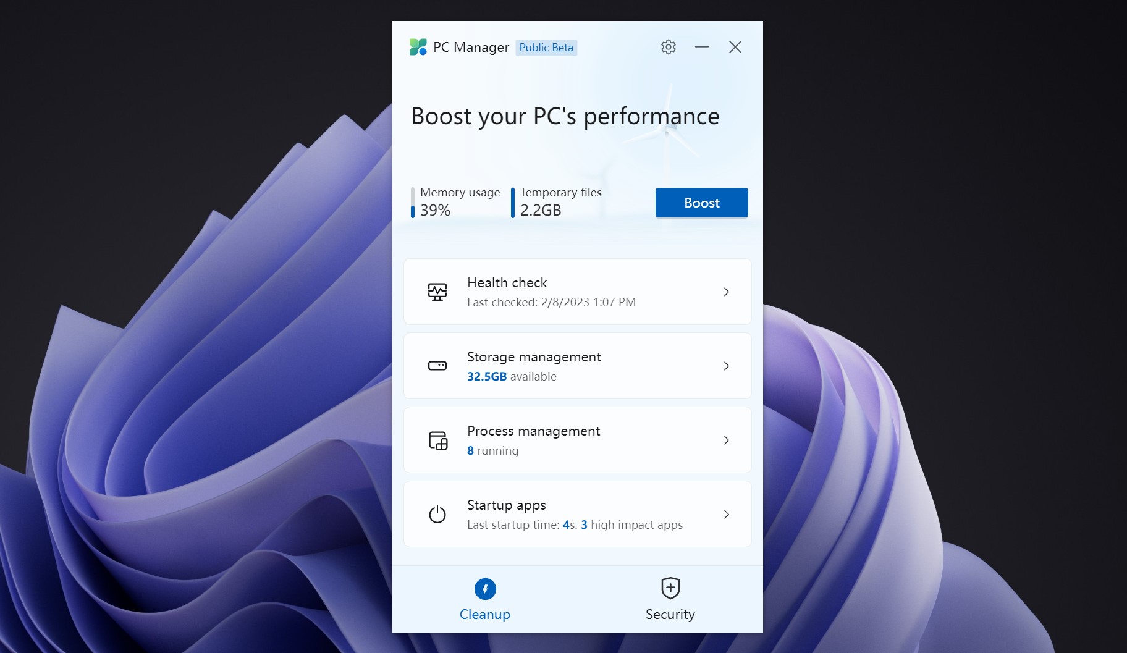The image size is (1127, 653).
Task: Click the Public Beta badge
Action: [546, 48]
